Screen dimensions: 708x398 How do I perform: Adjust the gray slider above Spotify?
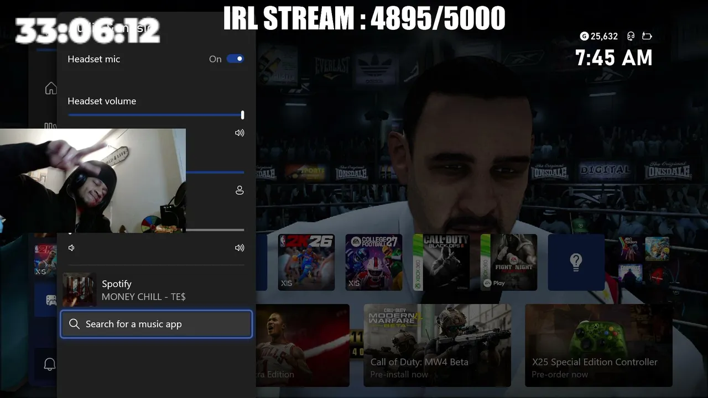point(215,230)
